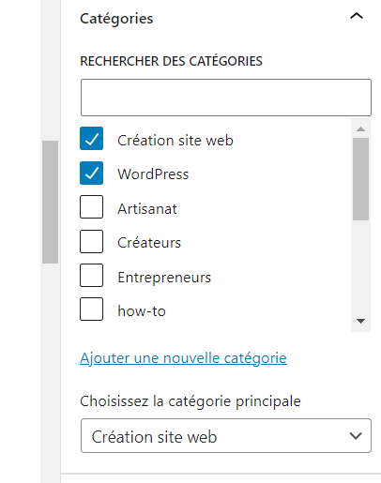
Task: Click the how-to category label
Action: click(x=142, y=311)
